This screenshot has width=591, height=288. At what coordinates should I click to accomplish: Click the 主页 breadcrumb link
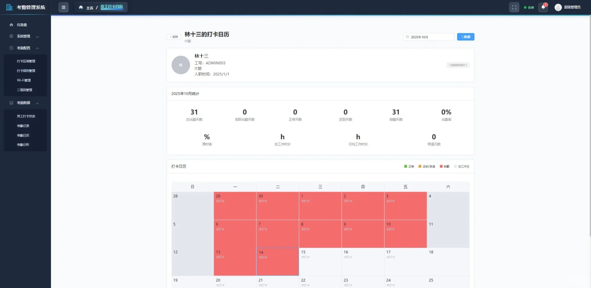point(90,8)
